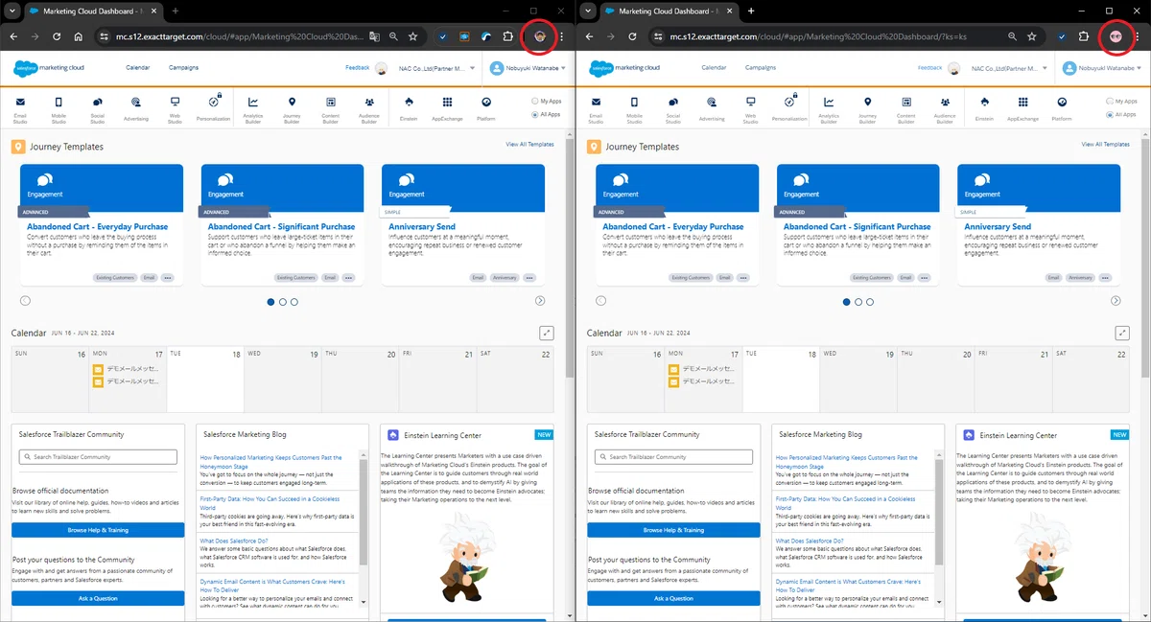
Task: Open Email Studio in the left window
Action: (x=20, y=109)
